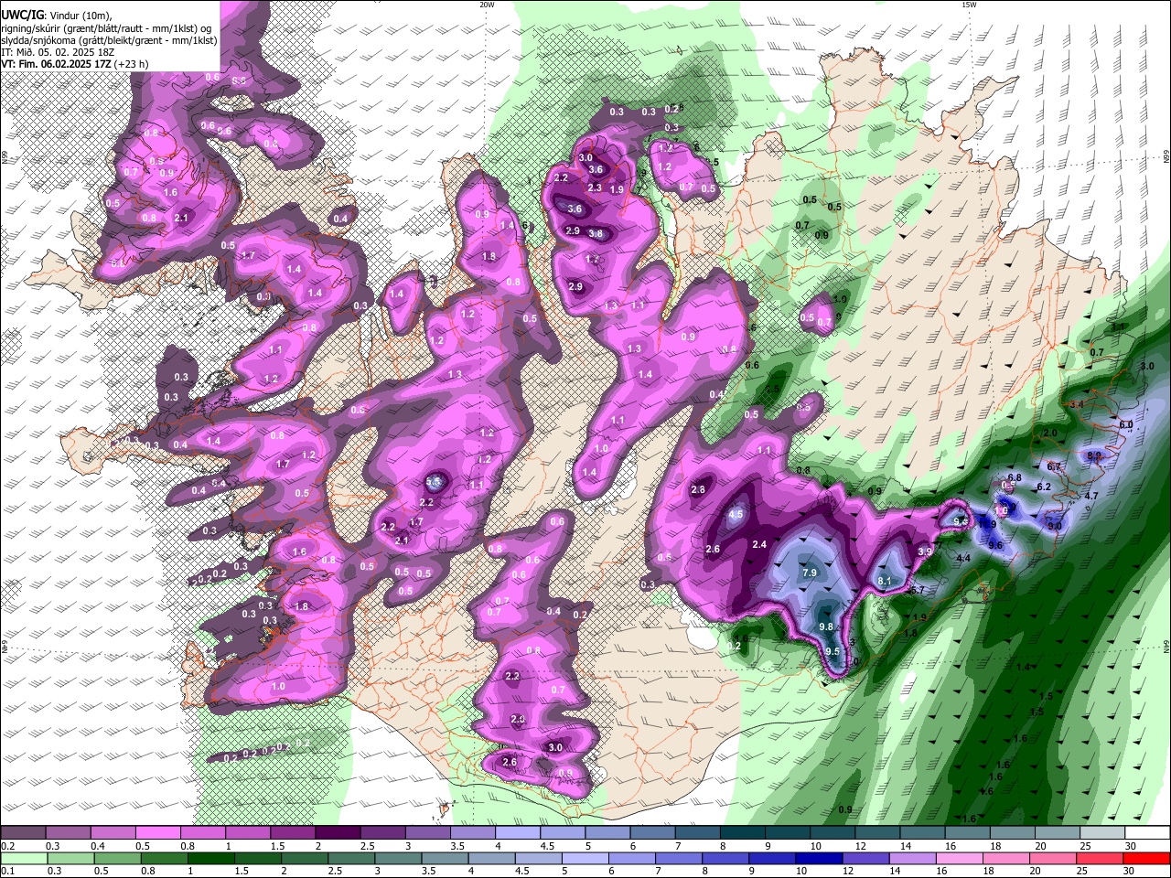Click the white 30 swatch on upper legend row

[1147, 832]
